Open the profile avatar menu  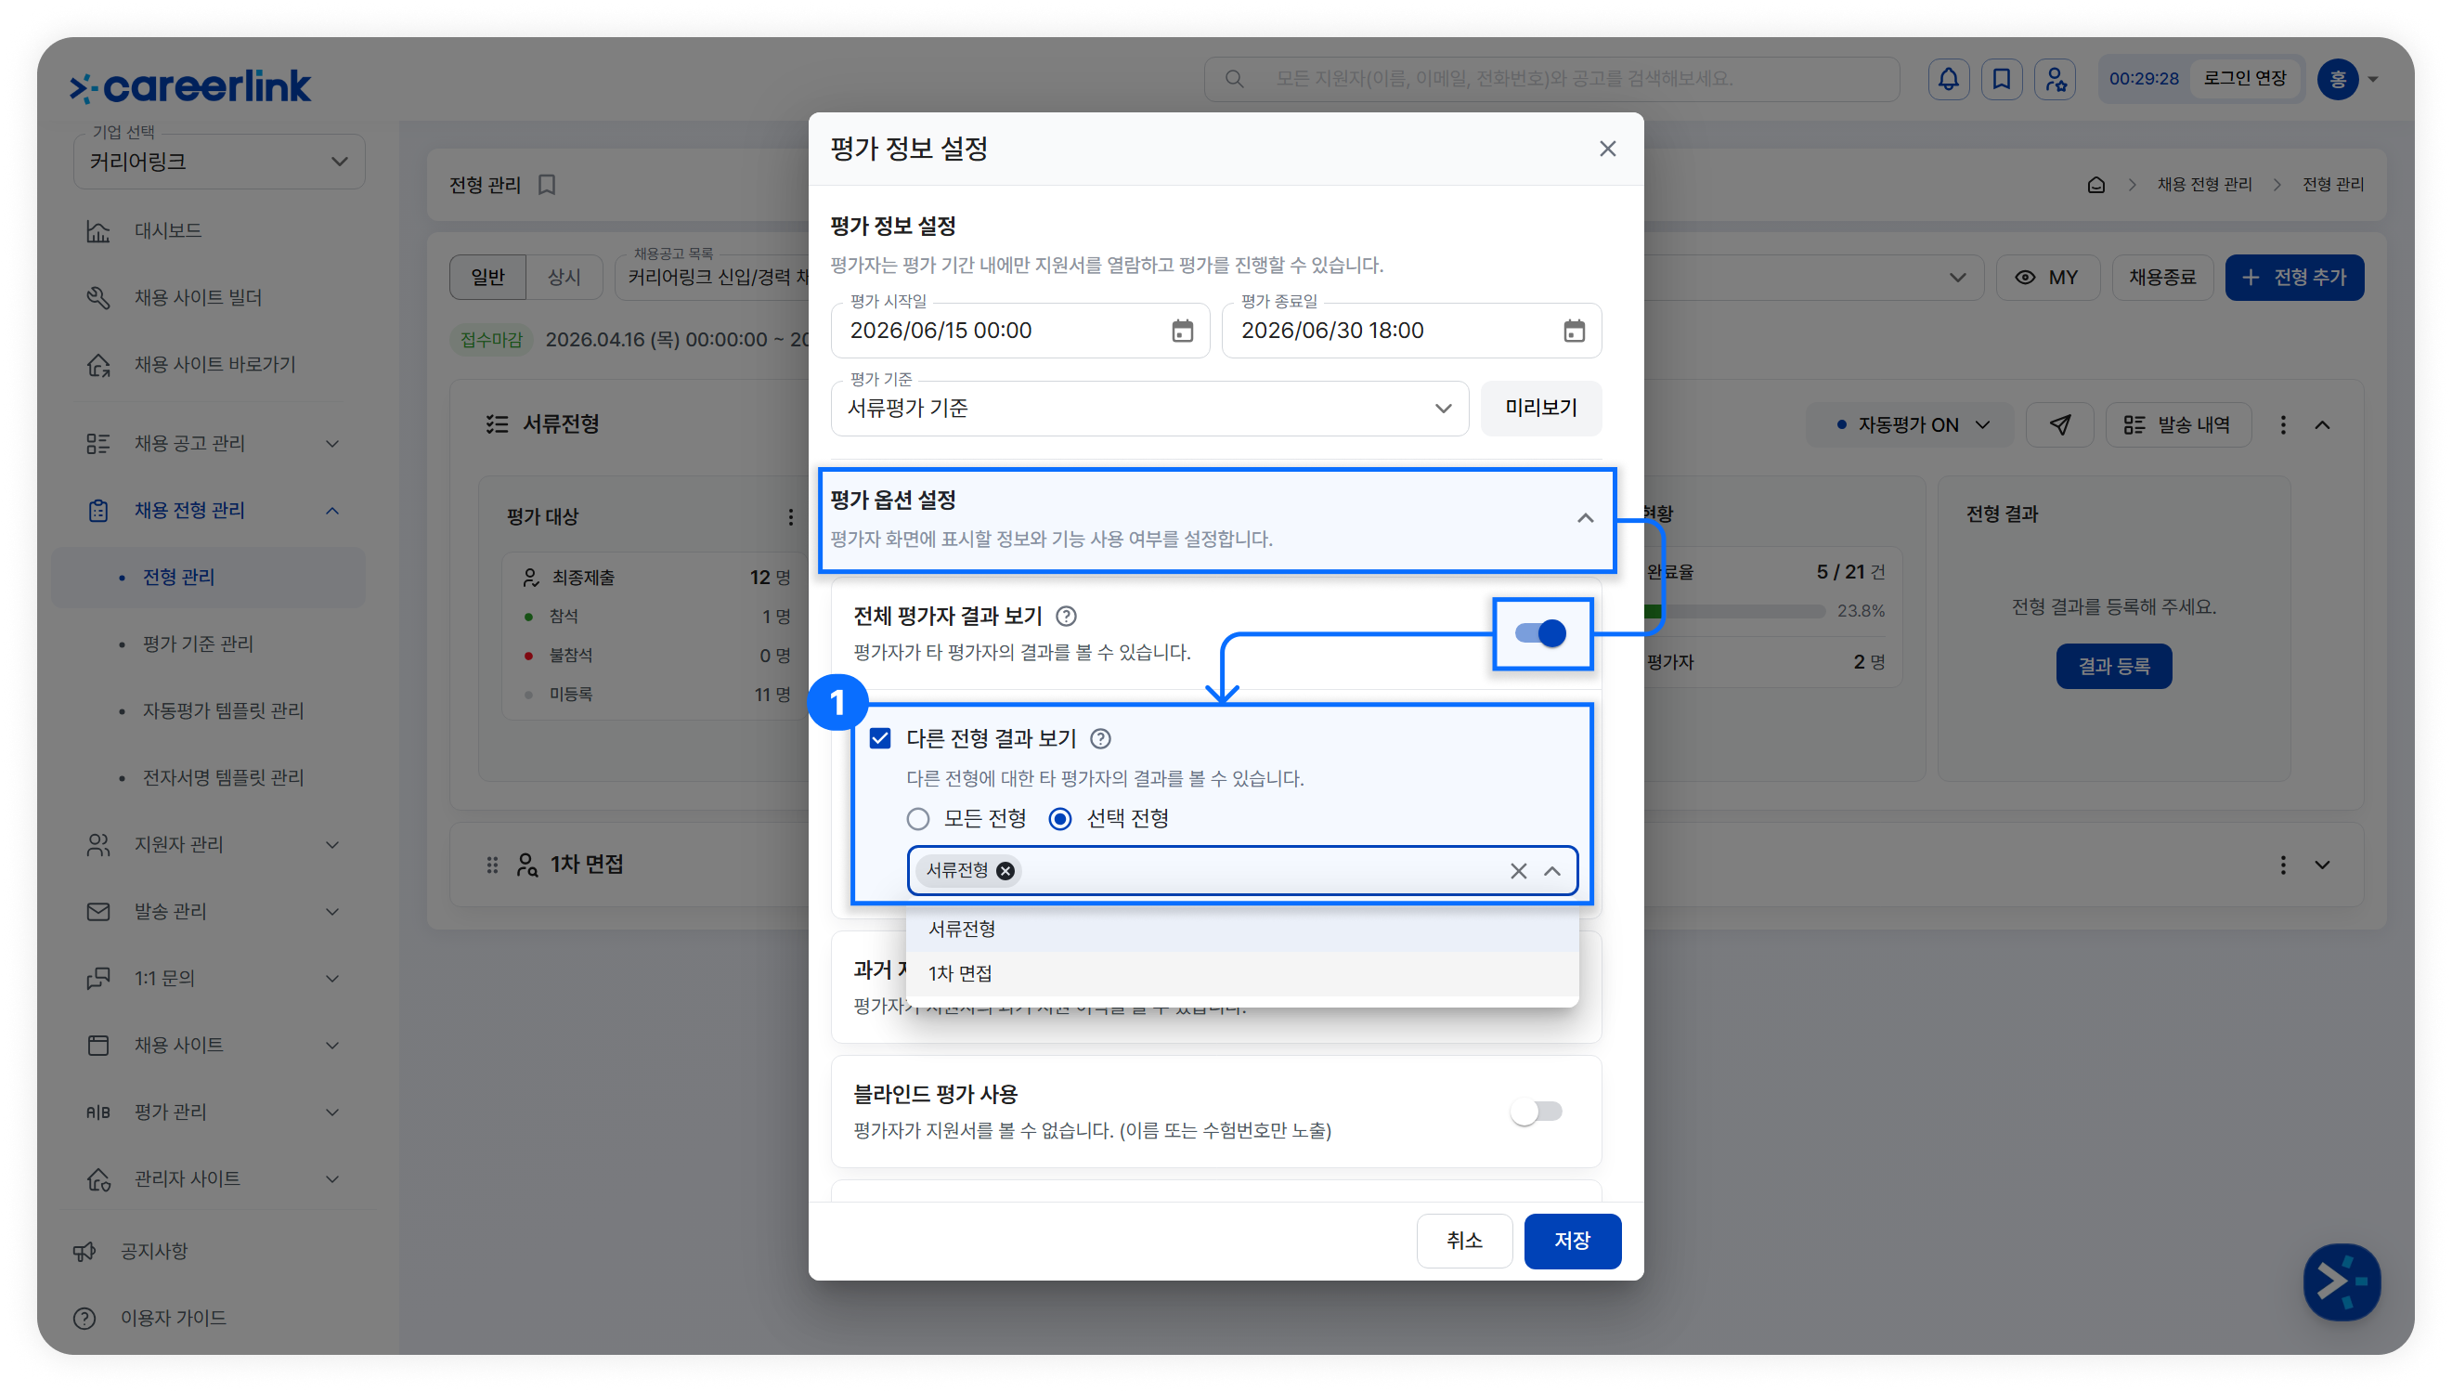[x=2347, y=78]
